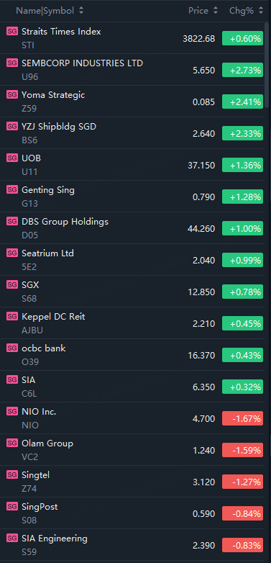The height and width of the screenshot is (563, 271).
Task: Sort list by Name|Symbol column arrows
Action: [x=81, y=11]
